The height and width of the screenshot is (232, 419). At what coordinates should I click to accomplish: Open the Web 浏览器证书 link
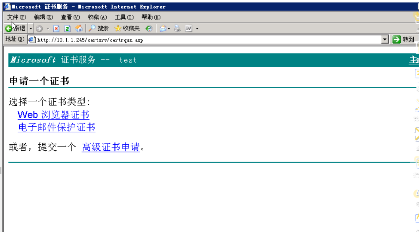[x=53, y=115]
